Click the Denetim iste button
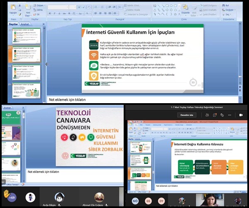 point(187,115)
